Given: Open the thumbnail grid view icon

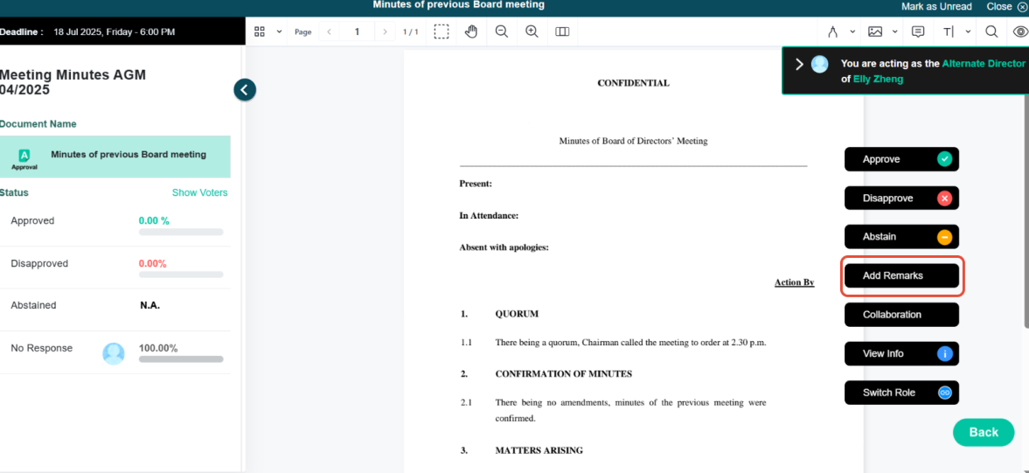Looking at the screenshot, I should tap(260, 31).
